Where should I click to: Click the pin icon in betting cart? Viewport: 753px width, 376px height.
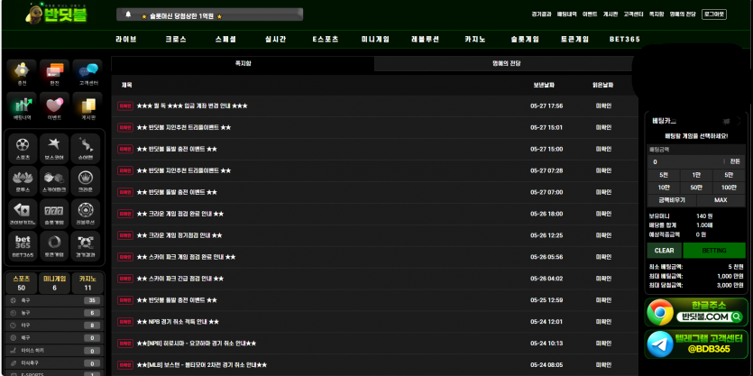[x=726, y=121]
